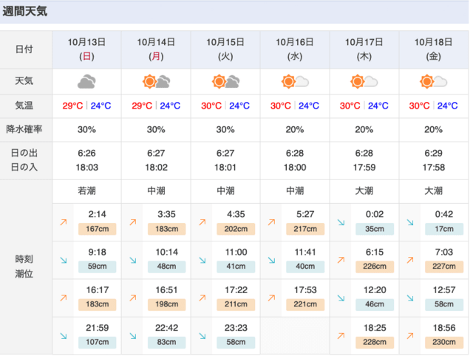Click falling tide arrow beside 11:00
The image size is (473, 364).
point(203,261)
